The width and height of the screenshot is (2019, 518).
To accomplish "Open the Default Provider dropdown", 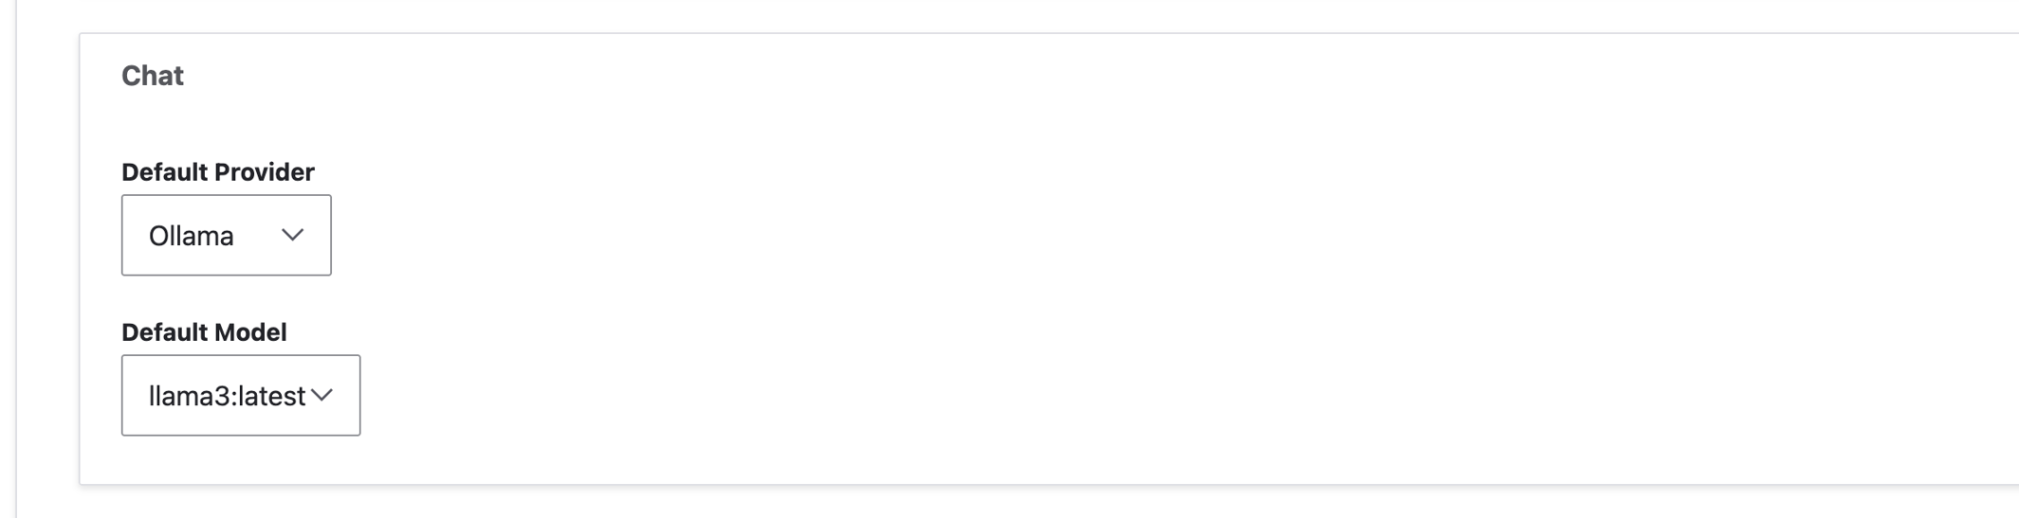I will coord(226,235).
